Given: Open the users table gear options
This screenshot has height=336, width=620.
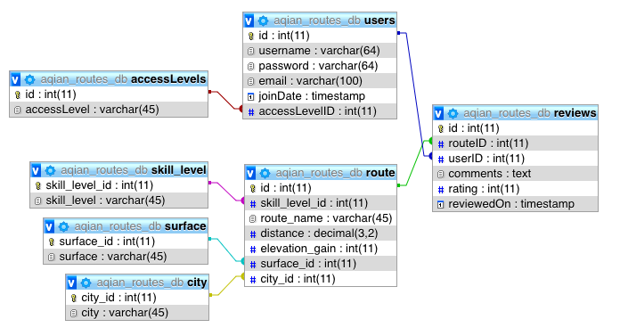Looking at the screenshot, I should click(x=263, y=20).
